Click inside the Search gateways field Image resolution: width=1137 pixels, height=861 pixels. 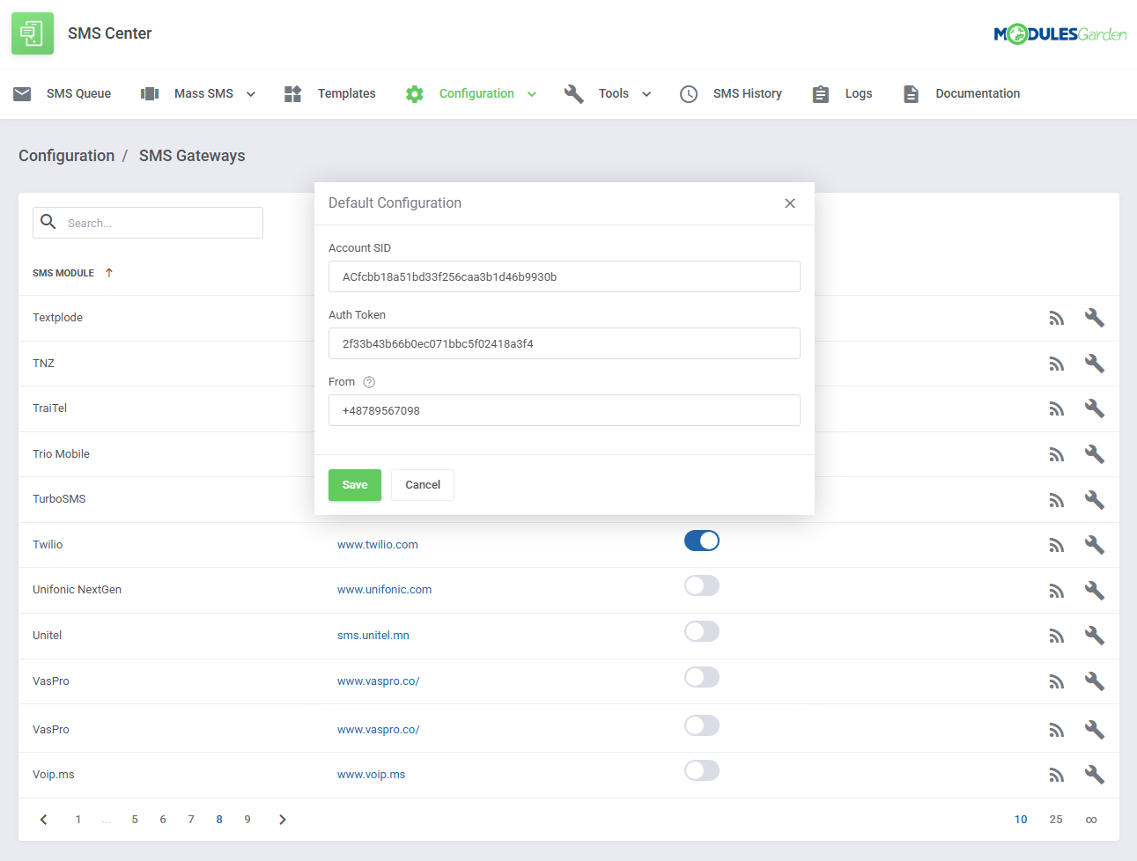tap(147, 222)
